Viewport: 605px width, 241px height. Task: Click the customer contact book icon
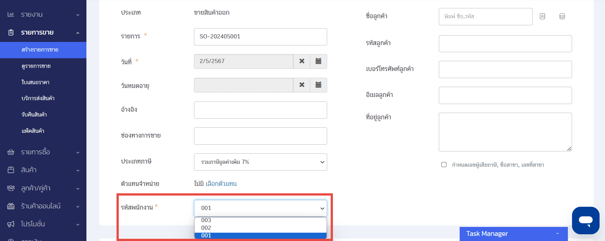click(542, 16)
